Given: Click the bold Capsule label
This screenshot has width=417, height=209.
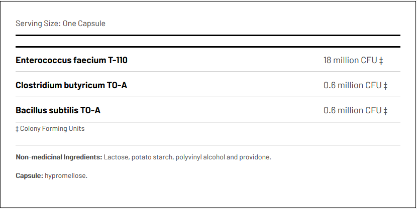Looking at the screenshot, I should coord(29,176).
